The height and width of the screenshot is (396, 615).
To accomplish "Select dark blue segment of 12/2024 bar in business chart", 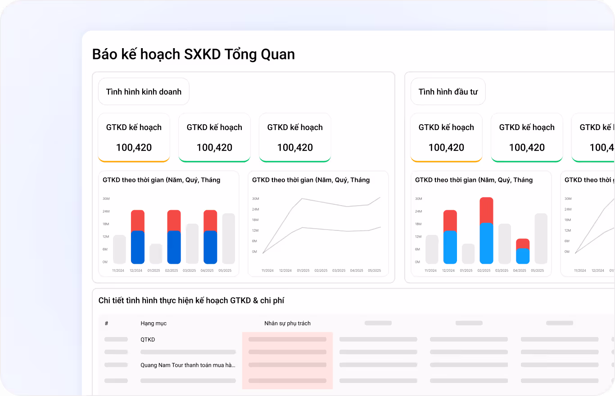I will [x=138, y=247].
